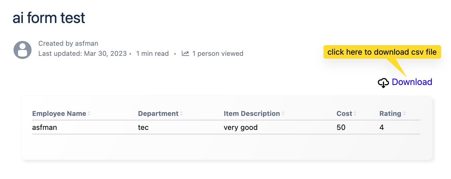Click sort arrows beside Department
This screenshot has height=179, width=451.
click(x=181, y=114)
